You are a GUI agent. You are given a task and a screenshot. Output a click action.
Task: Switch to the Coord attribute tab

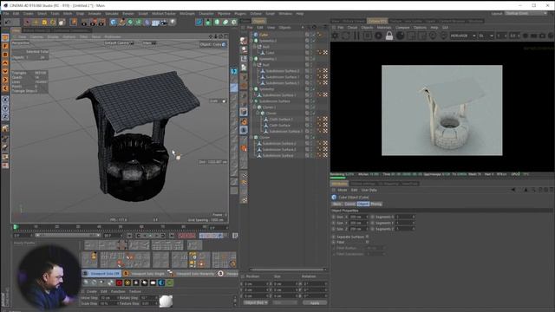(349, 205)
